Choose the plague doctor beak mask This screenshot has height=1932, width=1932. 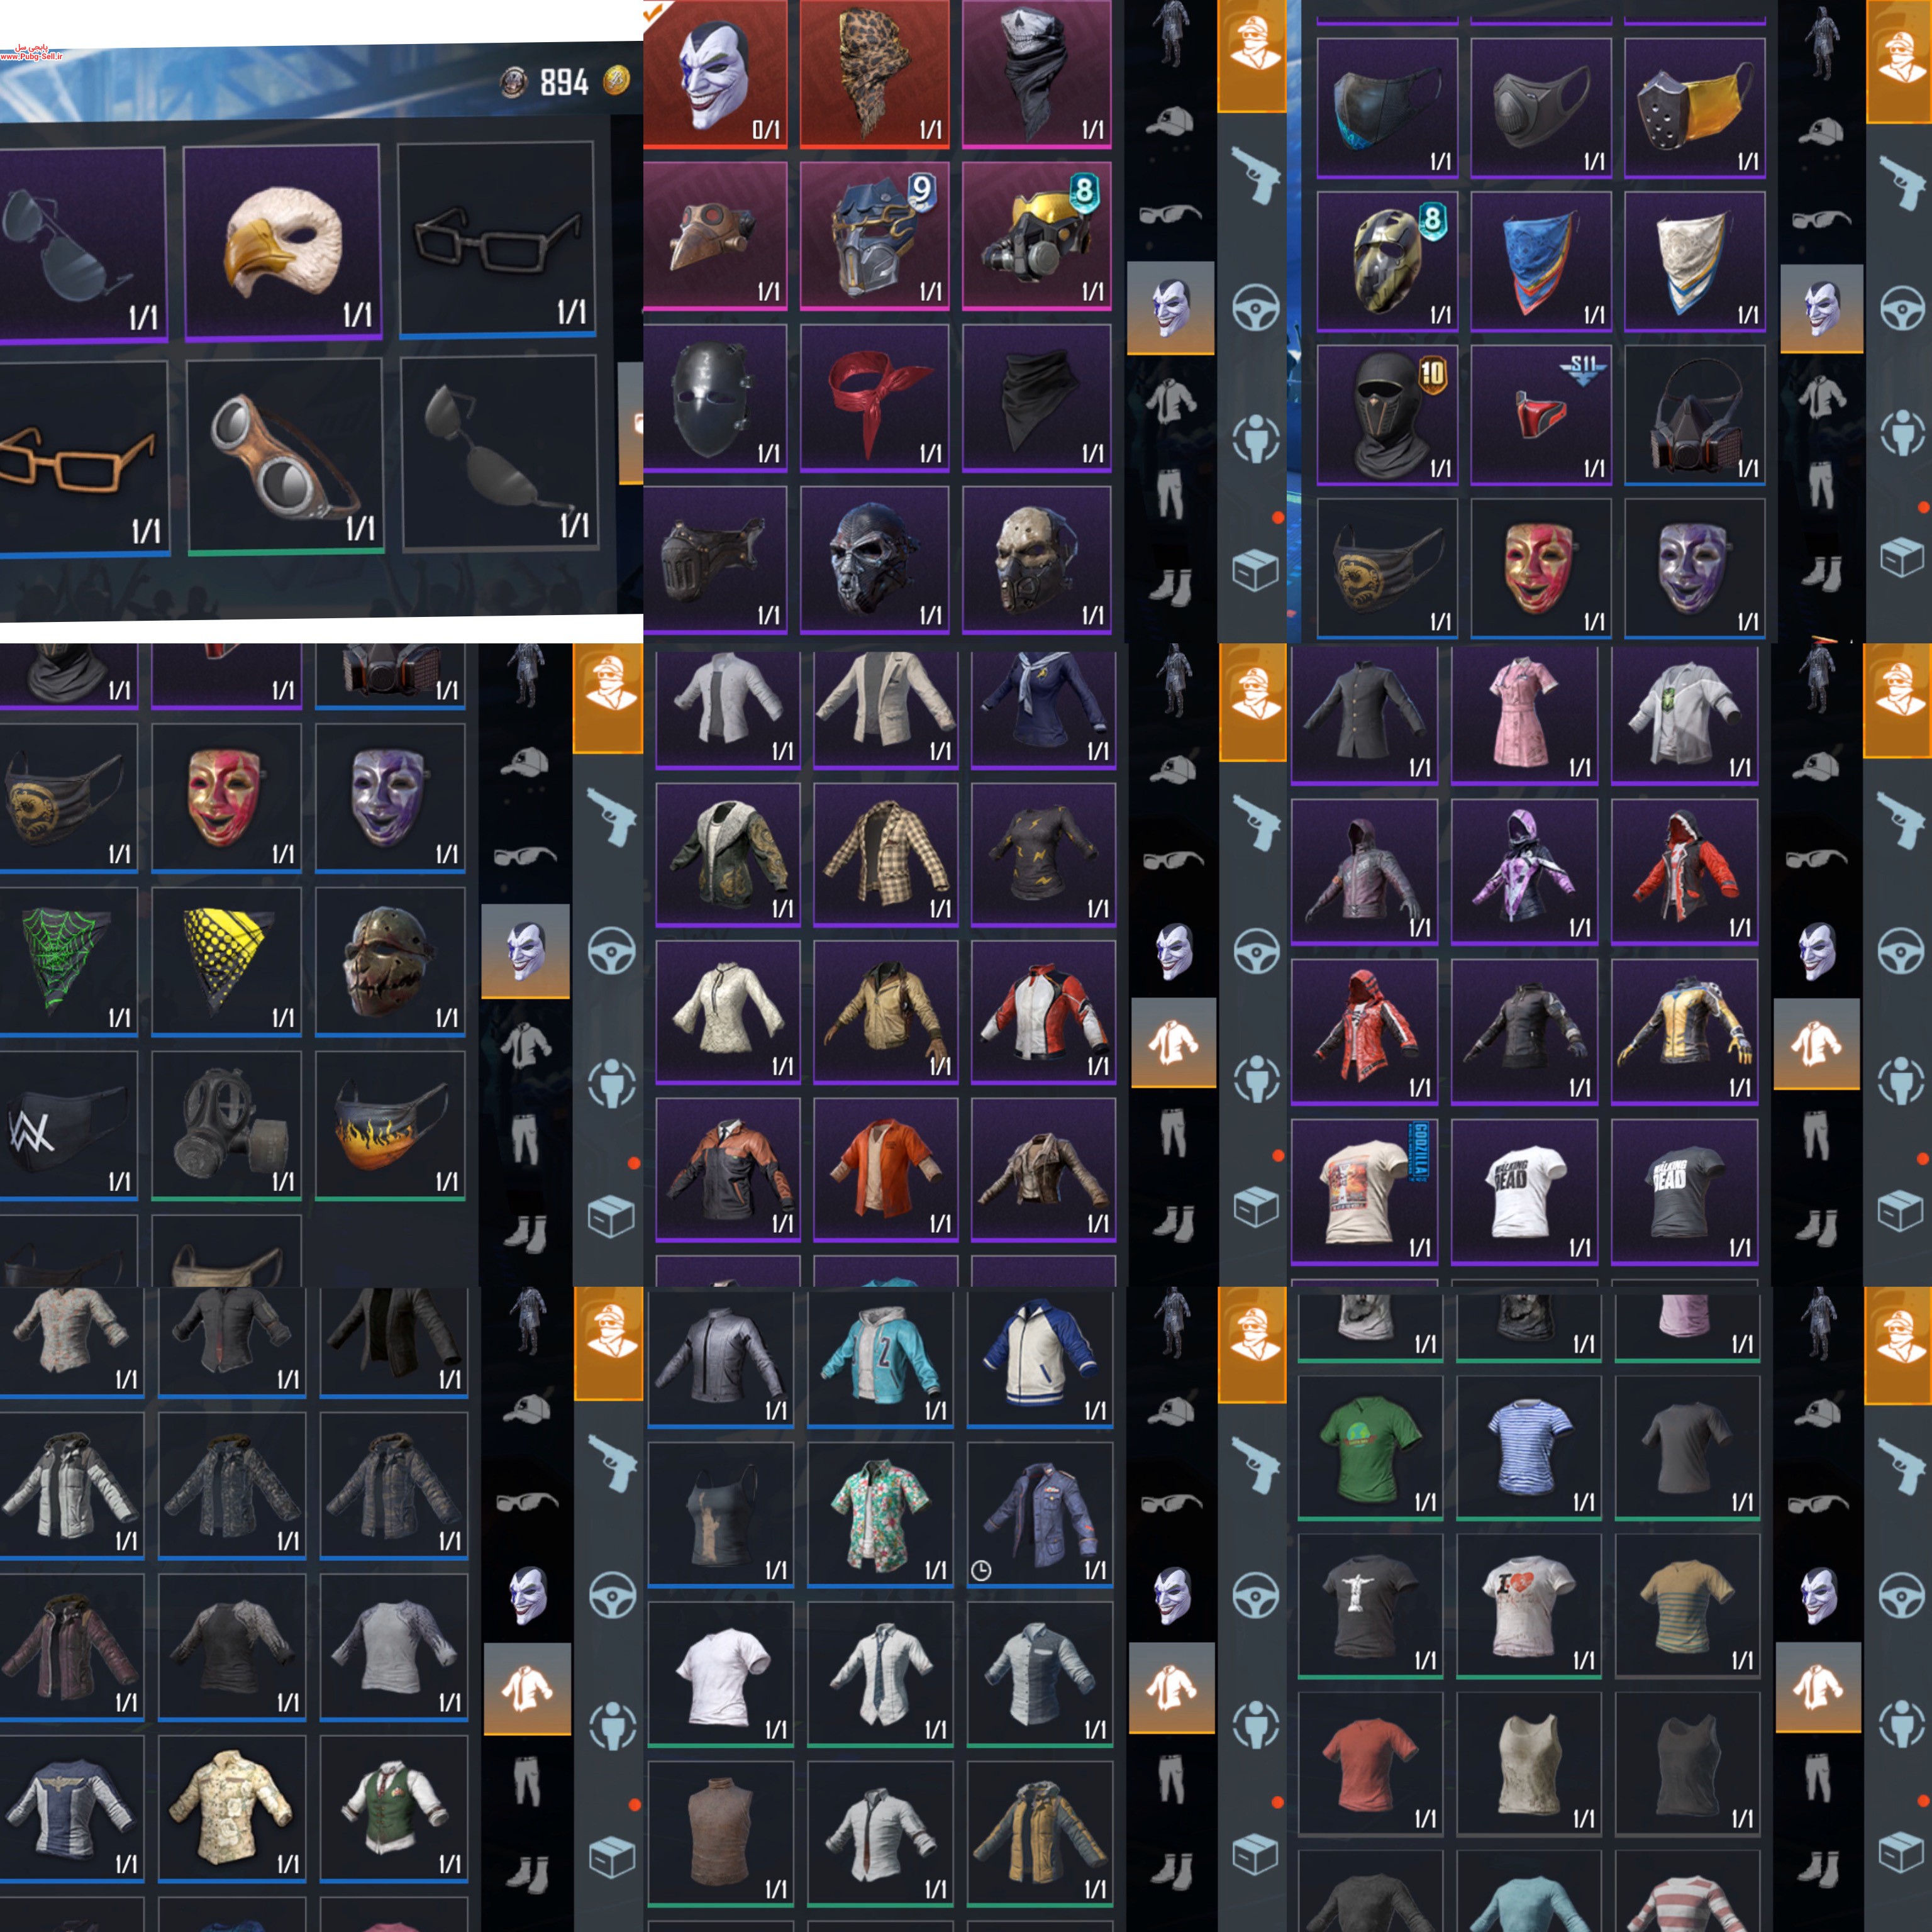click(x=715, y=236)
